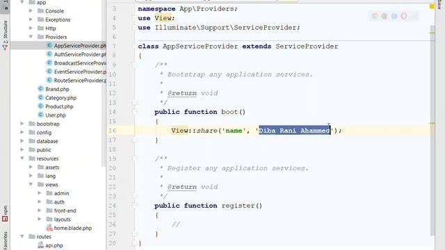
Task: Open EventServiceProvider.php file
Action: tap(80, 72)
